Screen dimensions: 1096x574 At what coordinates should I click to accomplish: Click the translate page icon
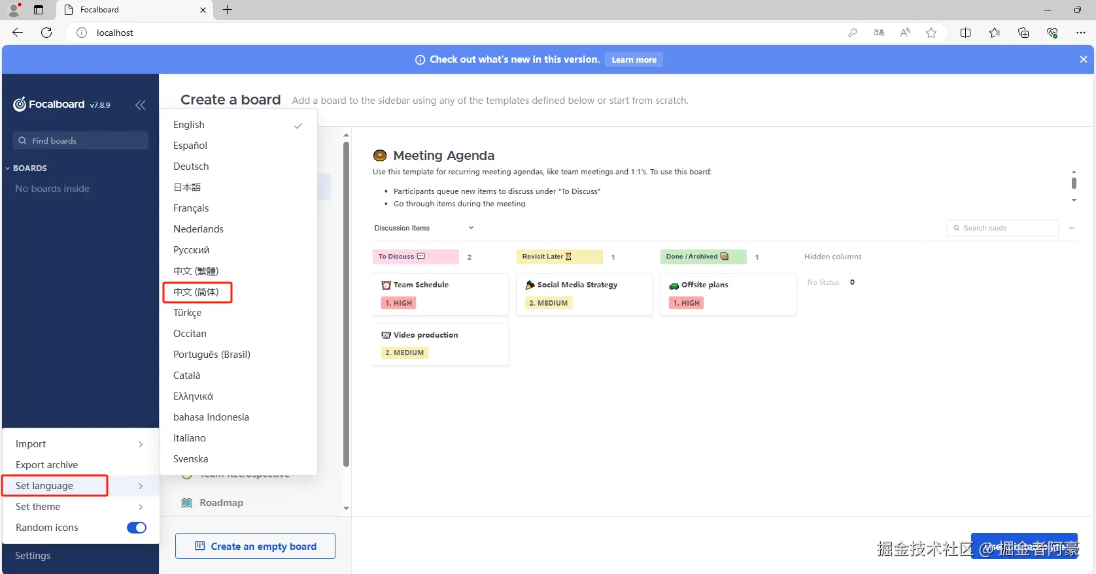(879, 33)
